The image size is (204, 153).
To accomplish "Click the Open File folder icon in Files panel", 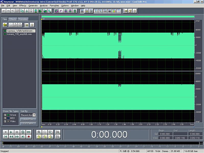I will click(x=5, y=25).
